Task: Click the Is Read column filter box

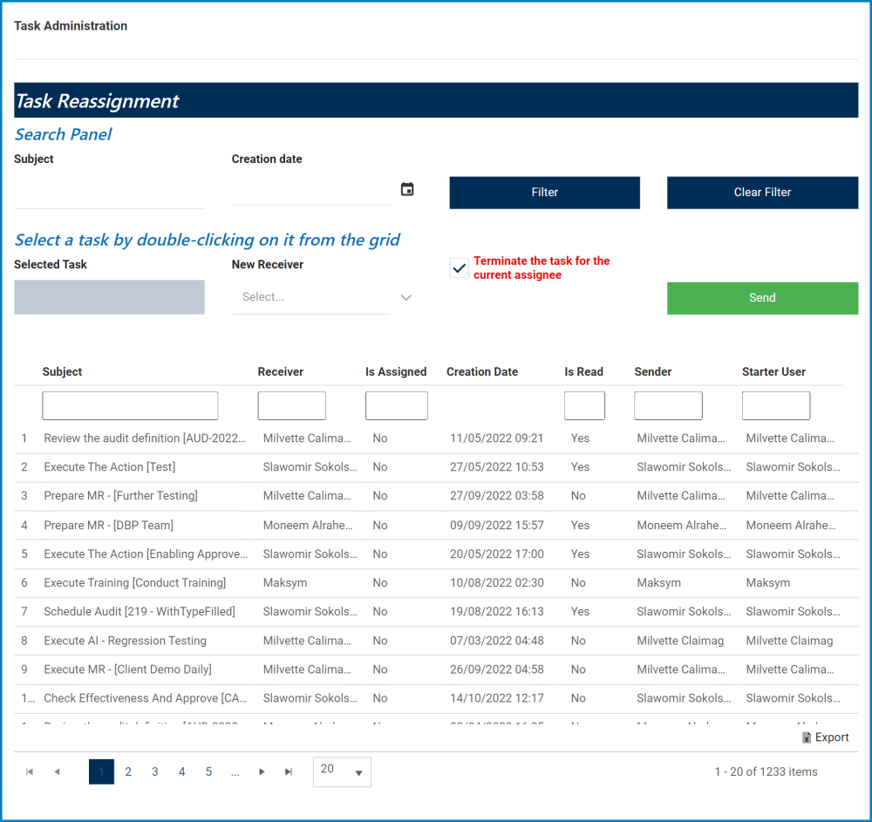Action: 584,405
